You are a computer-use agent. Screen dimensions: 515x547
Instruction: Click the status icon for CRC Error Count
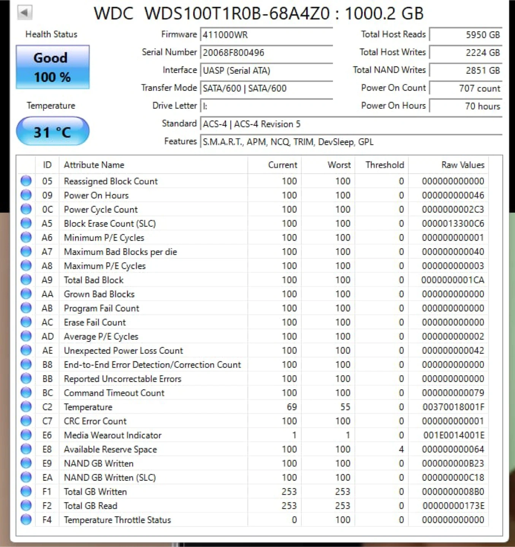pyautogui.click(x=26, y=421)
